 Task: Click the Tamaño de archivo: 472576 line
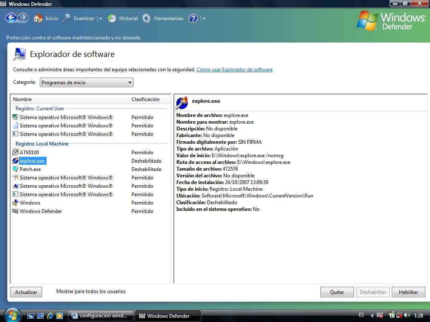tap(207, 169)
